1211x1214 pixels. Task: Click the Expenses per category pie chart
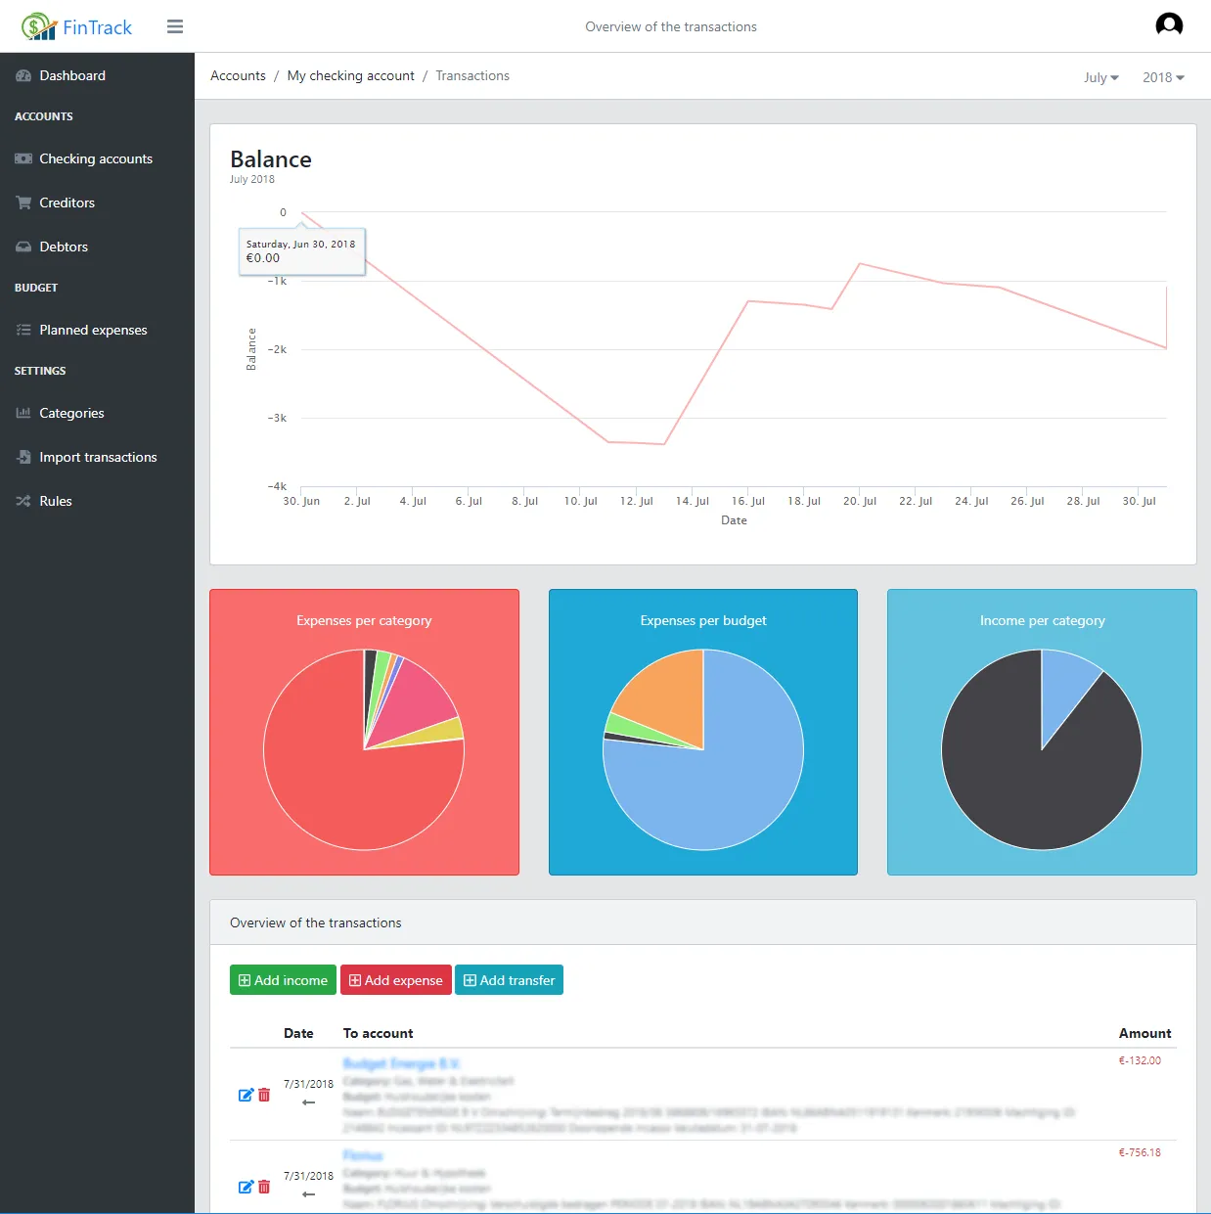364,750
